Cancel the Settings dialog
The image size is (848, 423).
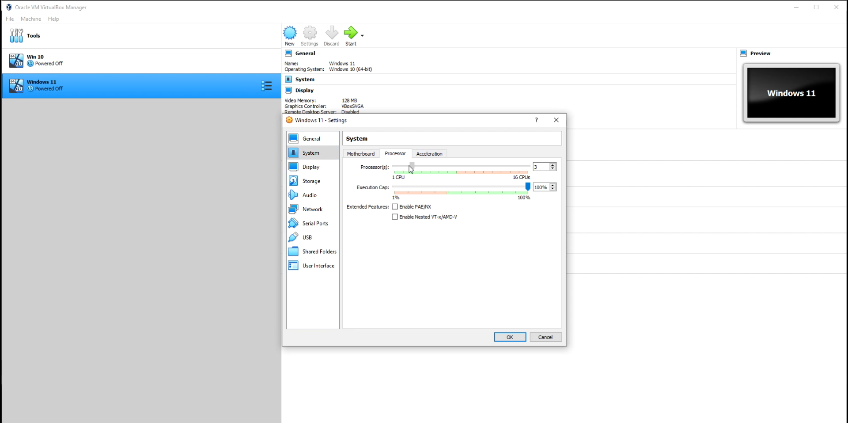545,337
